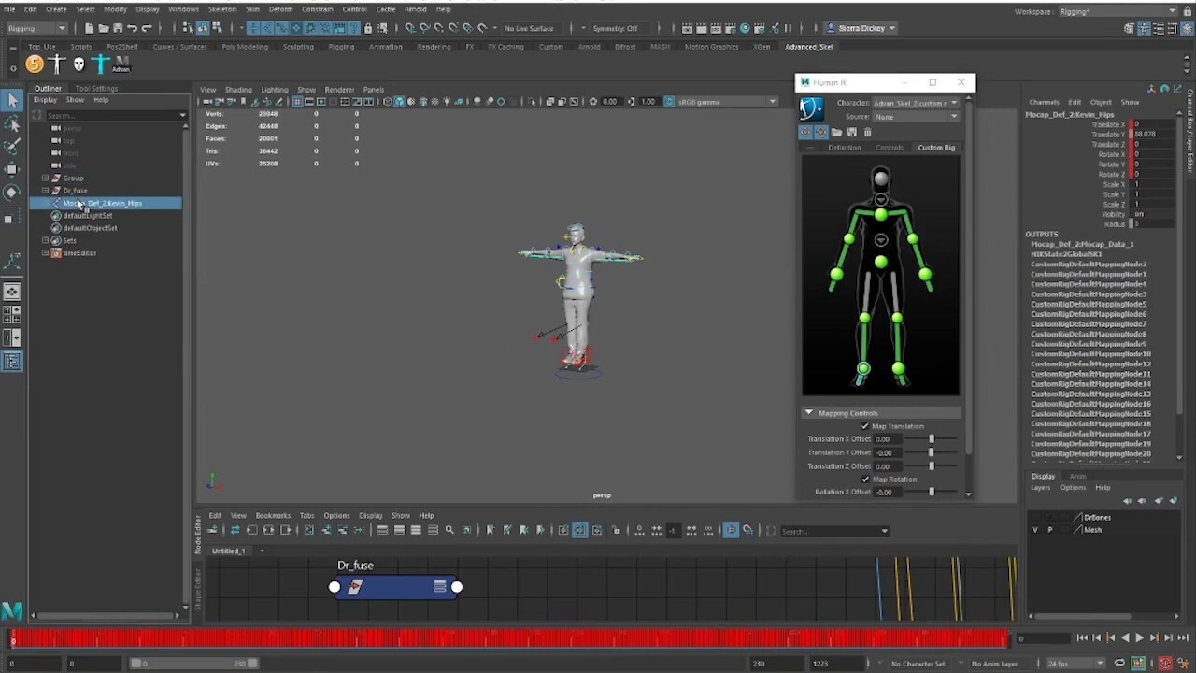
Task: Select Mocap_Def_2:Kevin_Hips in the Outliner
Action: (103, 203)
